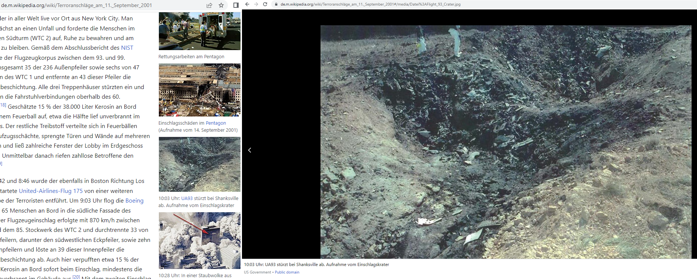Show previous image with left chevron arrow

click(250, 150)
